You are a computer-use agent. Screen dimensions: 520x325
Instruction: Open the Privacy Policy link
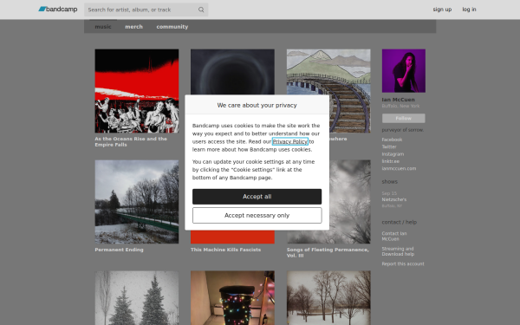click(290, 141)
